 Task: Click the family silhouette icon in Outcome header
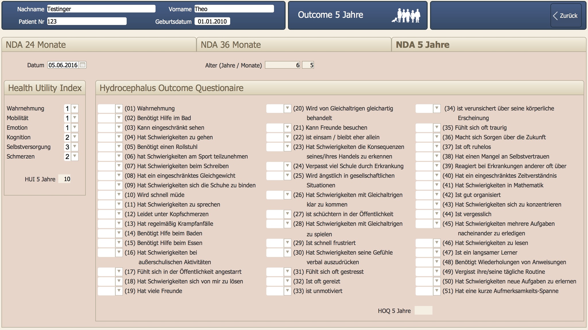(x=406, y=15)
